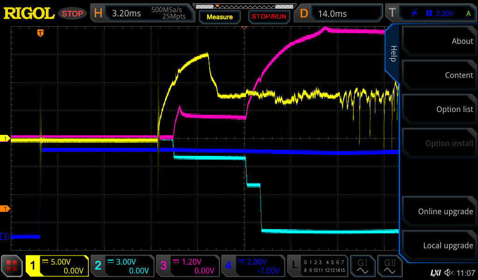Toggle channel 3 with the 1.20V label

tap(187, 266)
